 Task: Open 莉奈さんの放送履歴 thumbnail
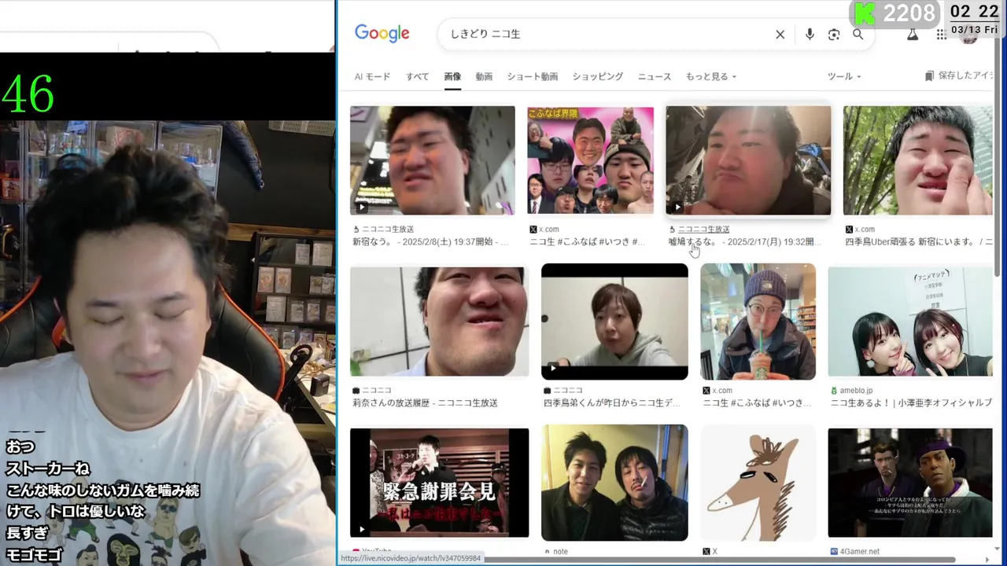tap(439, 322)
